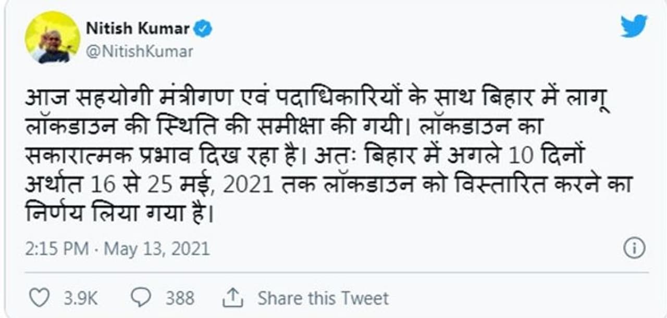Click the Share this Tweet label
Viewport: 667px width, 318px height.
tap(323, 298)
